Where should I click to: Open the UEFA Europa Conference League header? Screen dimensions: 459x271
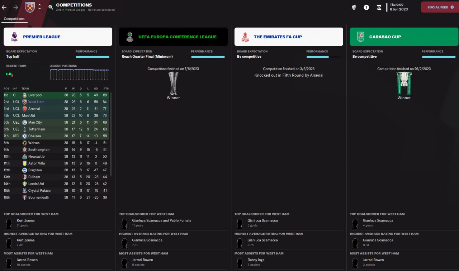click(x=173, y=37)
